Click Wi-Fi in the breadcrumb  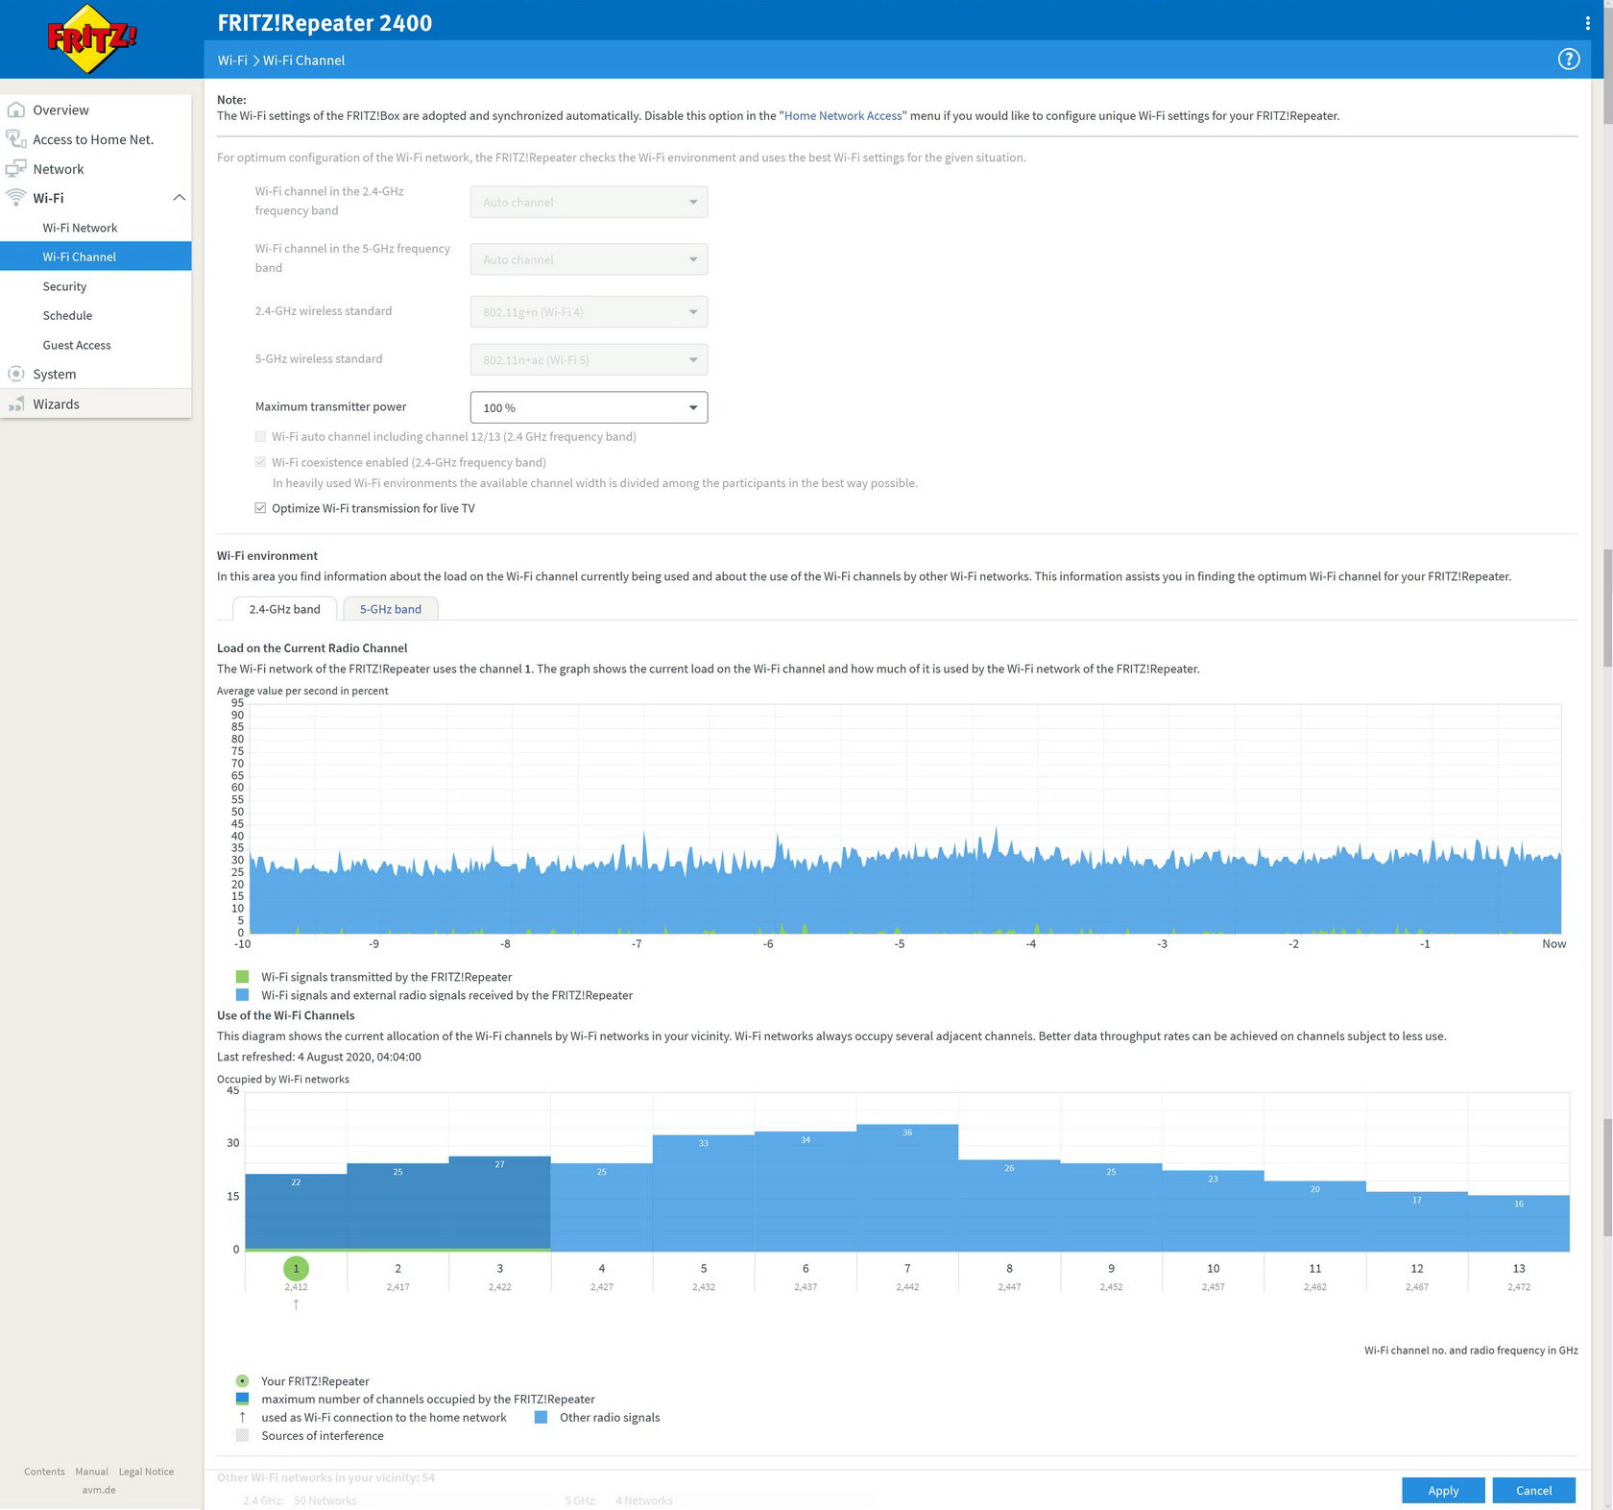pos(232,60)
